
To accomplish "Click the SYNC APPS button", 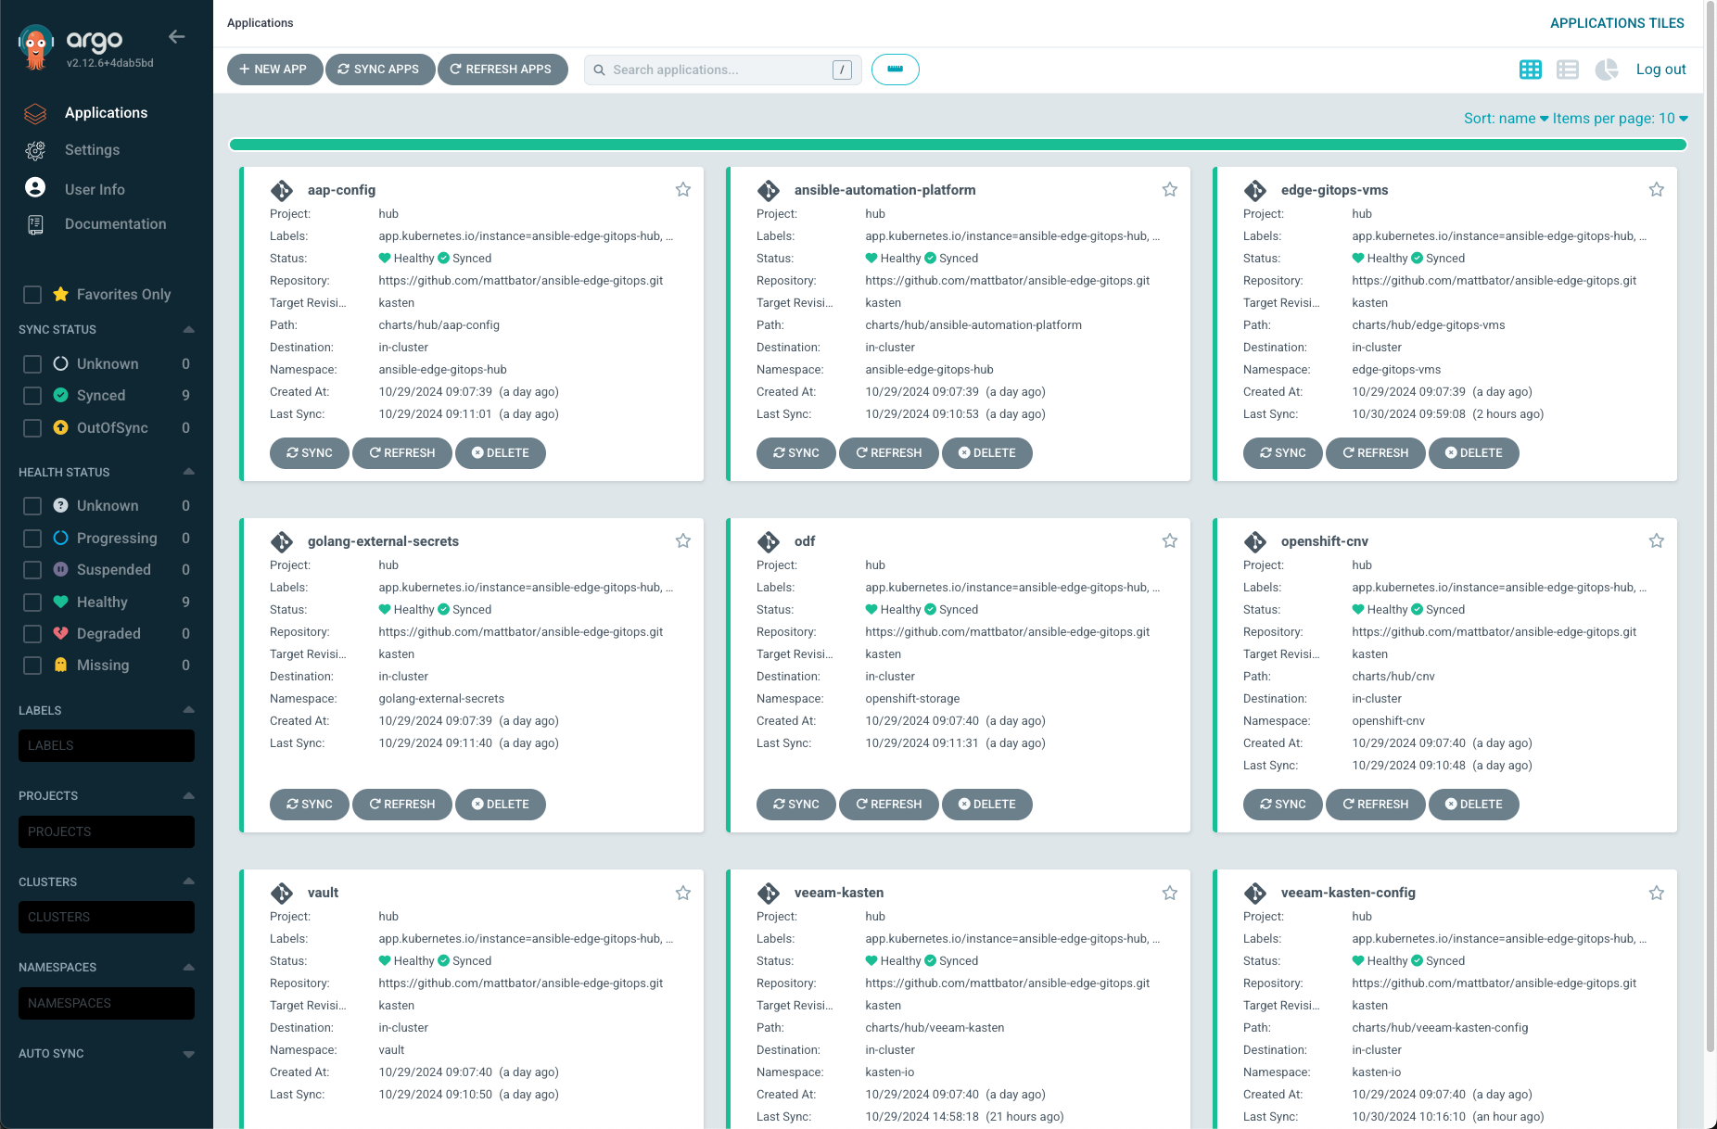I will coord(379,70).
